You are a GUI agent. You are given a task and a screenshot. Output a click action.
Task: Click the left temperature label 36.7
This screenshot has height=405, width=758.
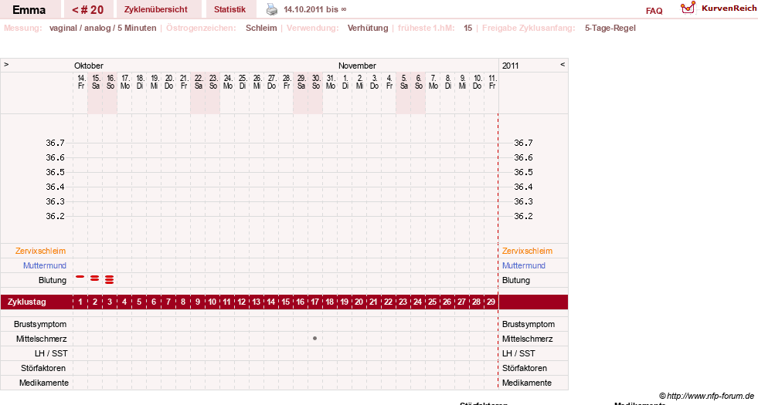click(x=55, y=143)
